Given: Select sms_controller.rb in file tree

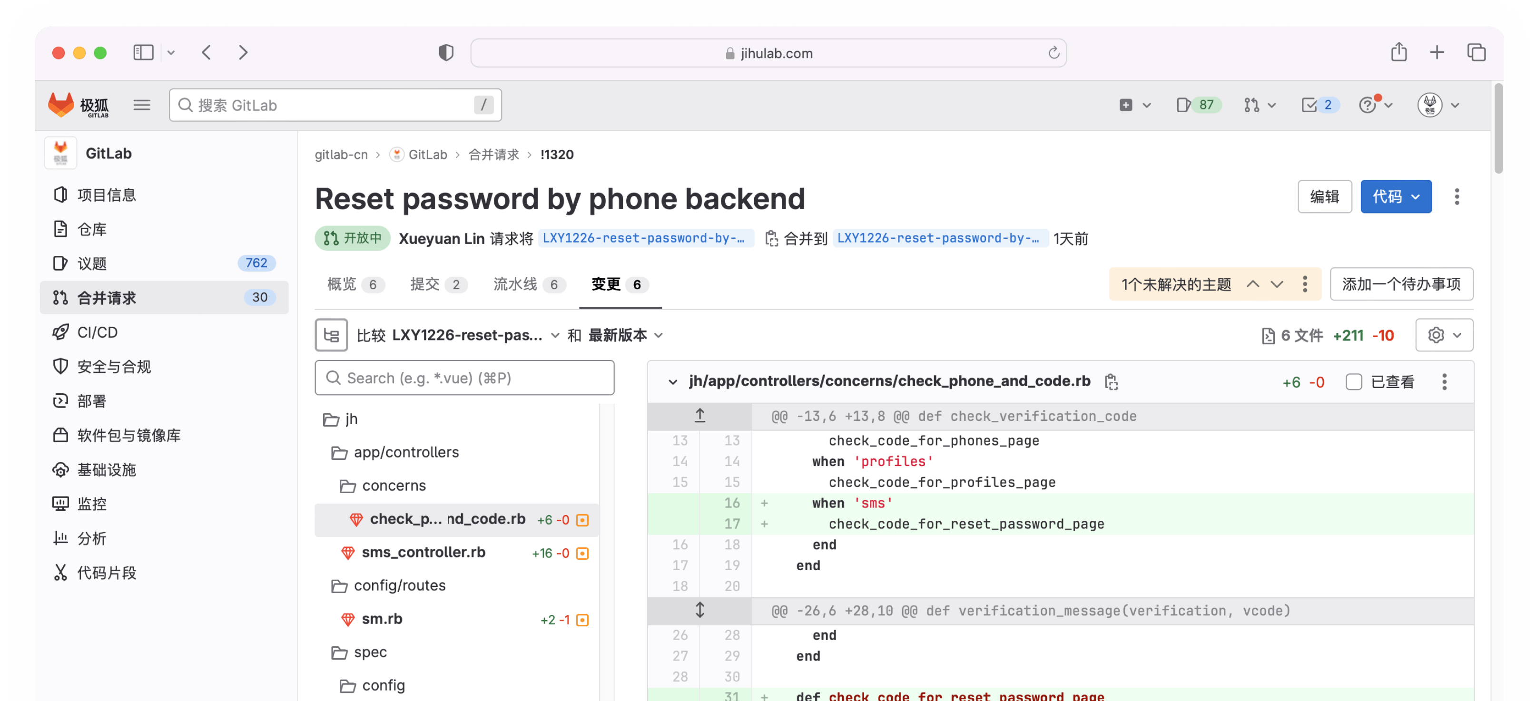Looking at the screenshot, I should (457, 553).
